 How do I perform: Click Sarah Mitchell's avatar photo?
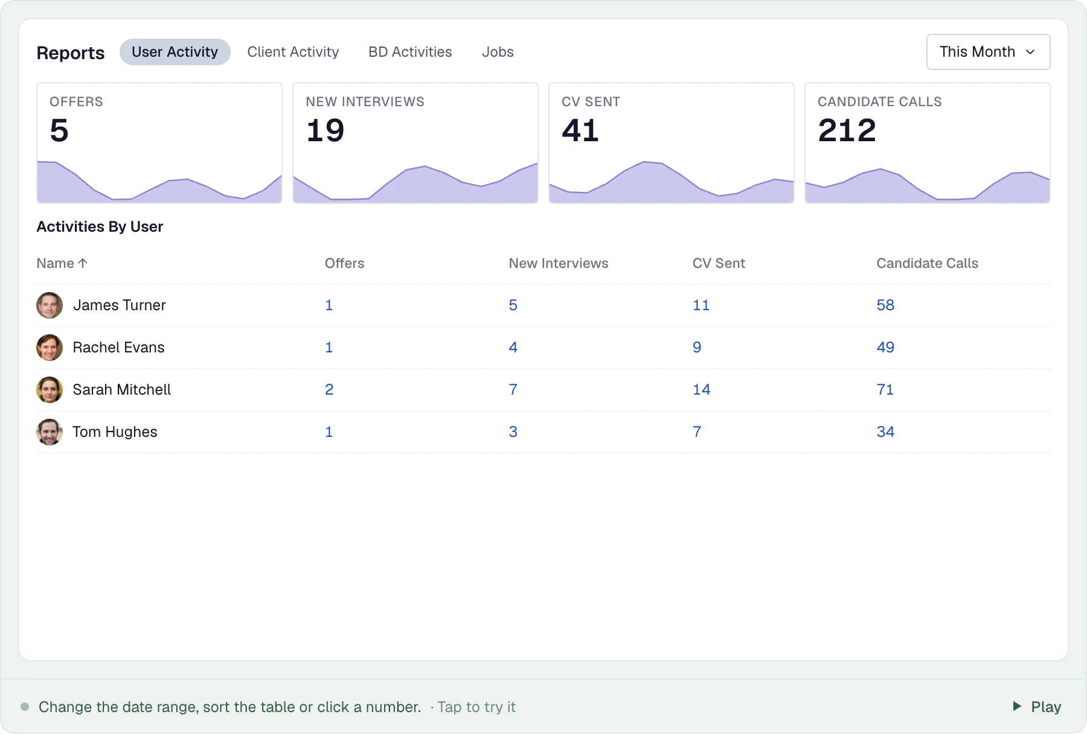[x=50, y=390]
